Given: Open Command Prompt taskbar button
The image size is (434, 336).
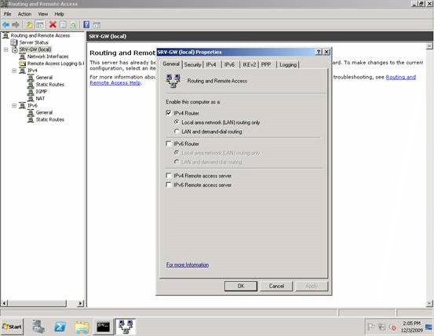Looking at the screenshot, I should (x=104, y=327).
